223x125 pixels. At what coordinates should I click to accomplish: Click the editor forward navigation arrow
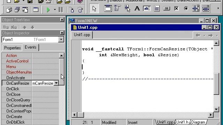[x=210, y=35]
